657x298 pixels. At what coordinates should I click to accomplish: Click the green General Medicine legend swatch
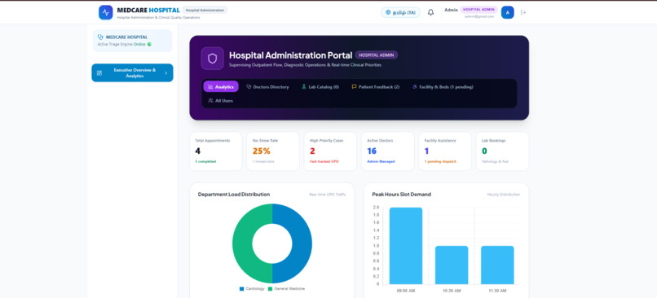271,289
